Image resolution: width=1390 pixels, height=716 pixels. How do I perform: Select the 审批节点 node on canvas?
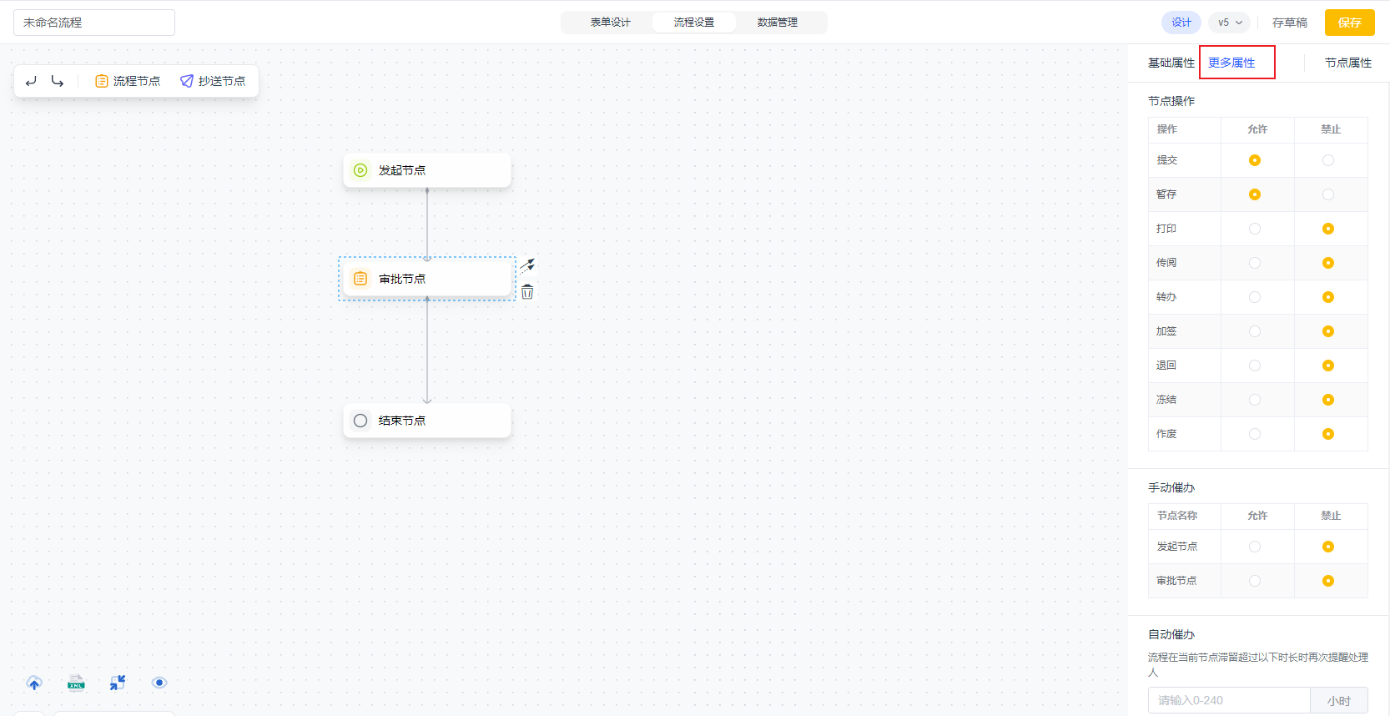click(427, 279)
